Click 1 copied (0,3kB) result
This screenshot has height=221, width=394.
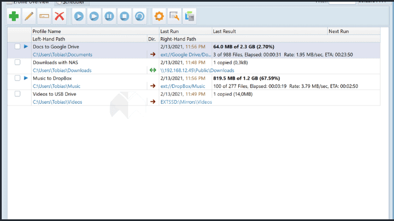(231, 63)
